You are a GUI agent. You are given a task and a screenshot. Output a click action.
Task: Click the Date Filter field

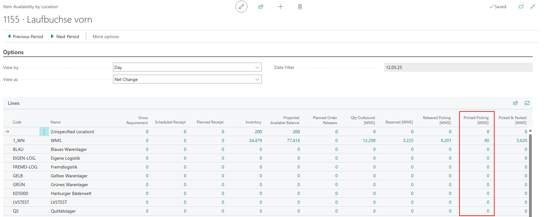pyautogui.click(x=458, y=67)
